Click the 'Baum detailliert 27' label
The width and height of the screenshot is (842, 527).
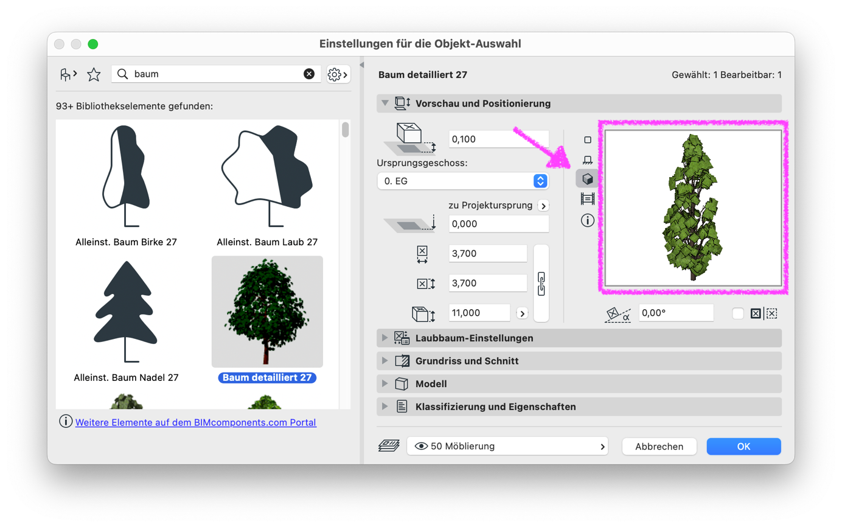pos(267,378)
